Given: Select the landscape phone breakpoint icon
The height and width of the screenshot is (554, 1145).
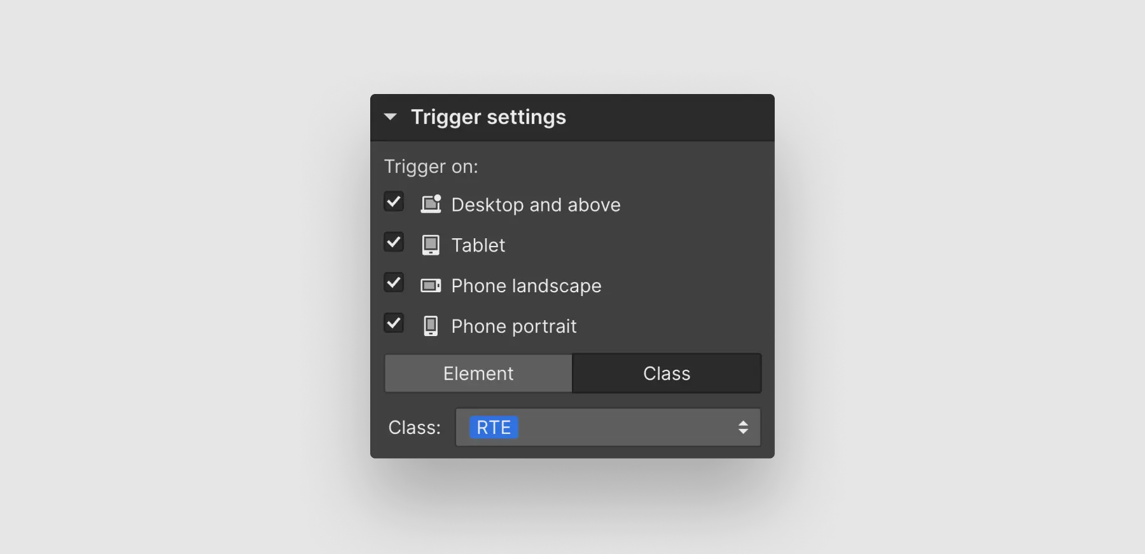Looking at the screenshot, I should [431, 285].
